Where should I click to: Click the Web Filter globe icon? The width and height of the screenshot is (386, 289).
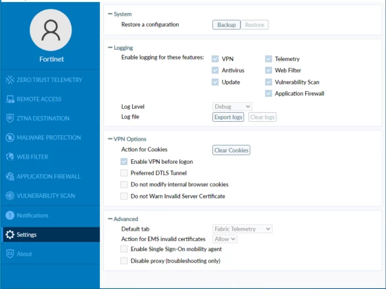coord(10,157)
